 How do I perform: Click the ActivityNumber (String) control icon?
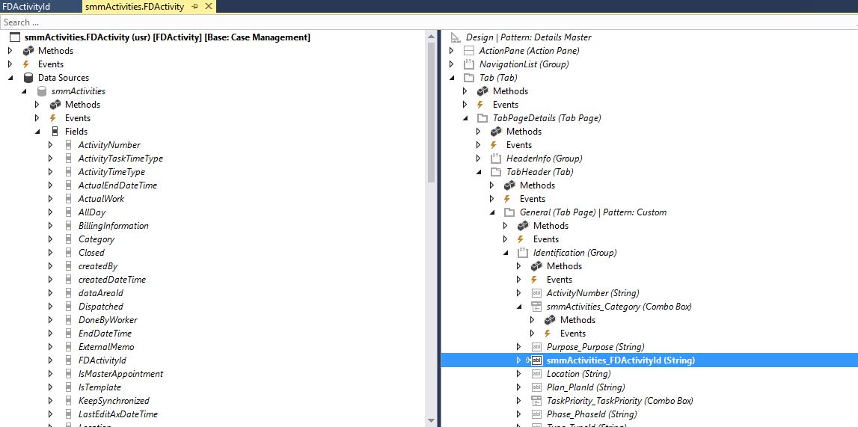point(536,293)
